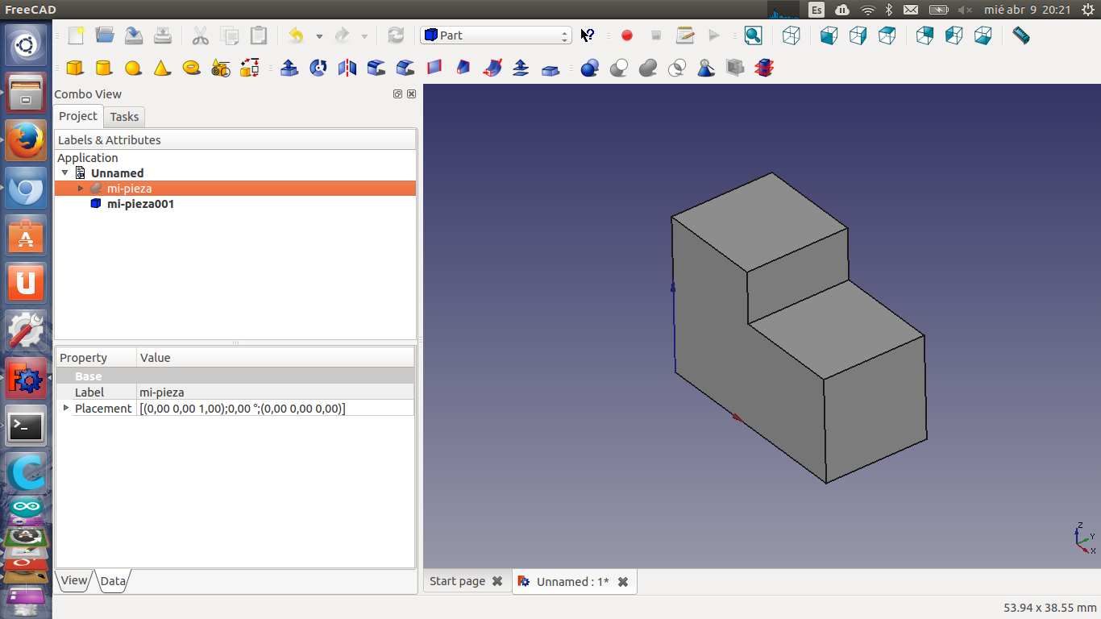The height and width of the screenshot is (619, 1101).
Task: Close the Start page tab
Action: coord(497,581)
